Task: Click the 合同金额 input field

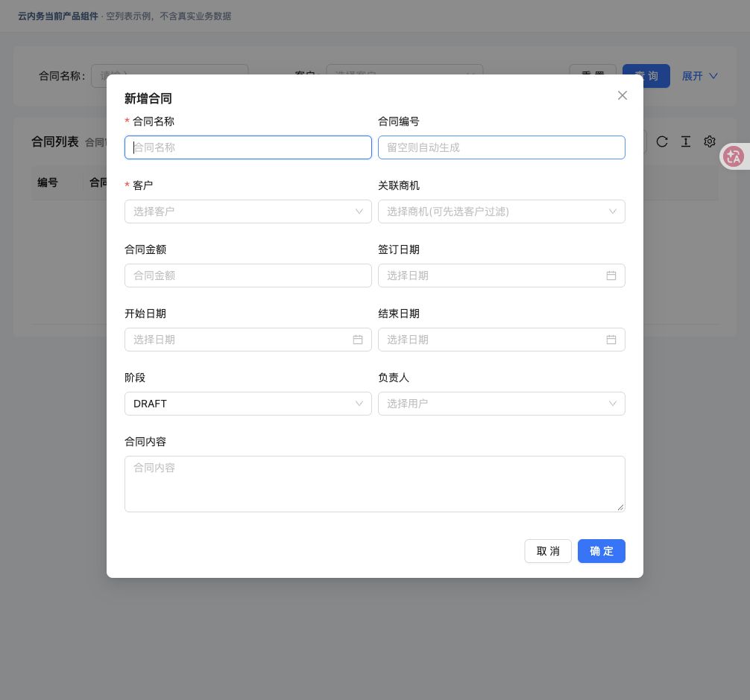Action: coord(248,276)
